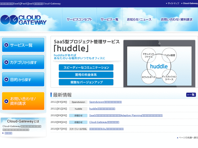
Task: Click the 驚愕の料金体系 banner button
Action: [x=86, y=75]
